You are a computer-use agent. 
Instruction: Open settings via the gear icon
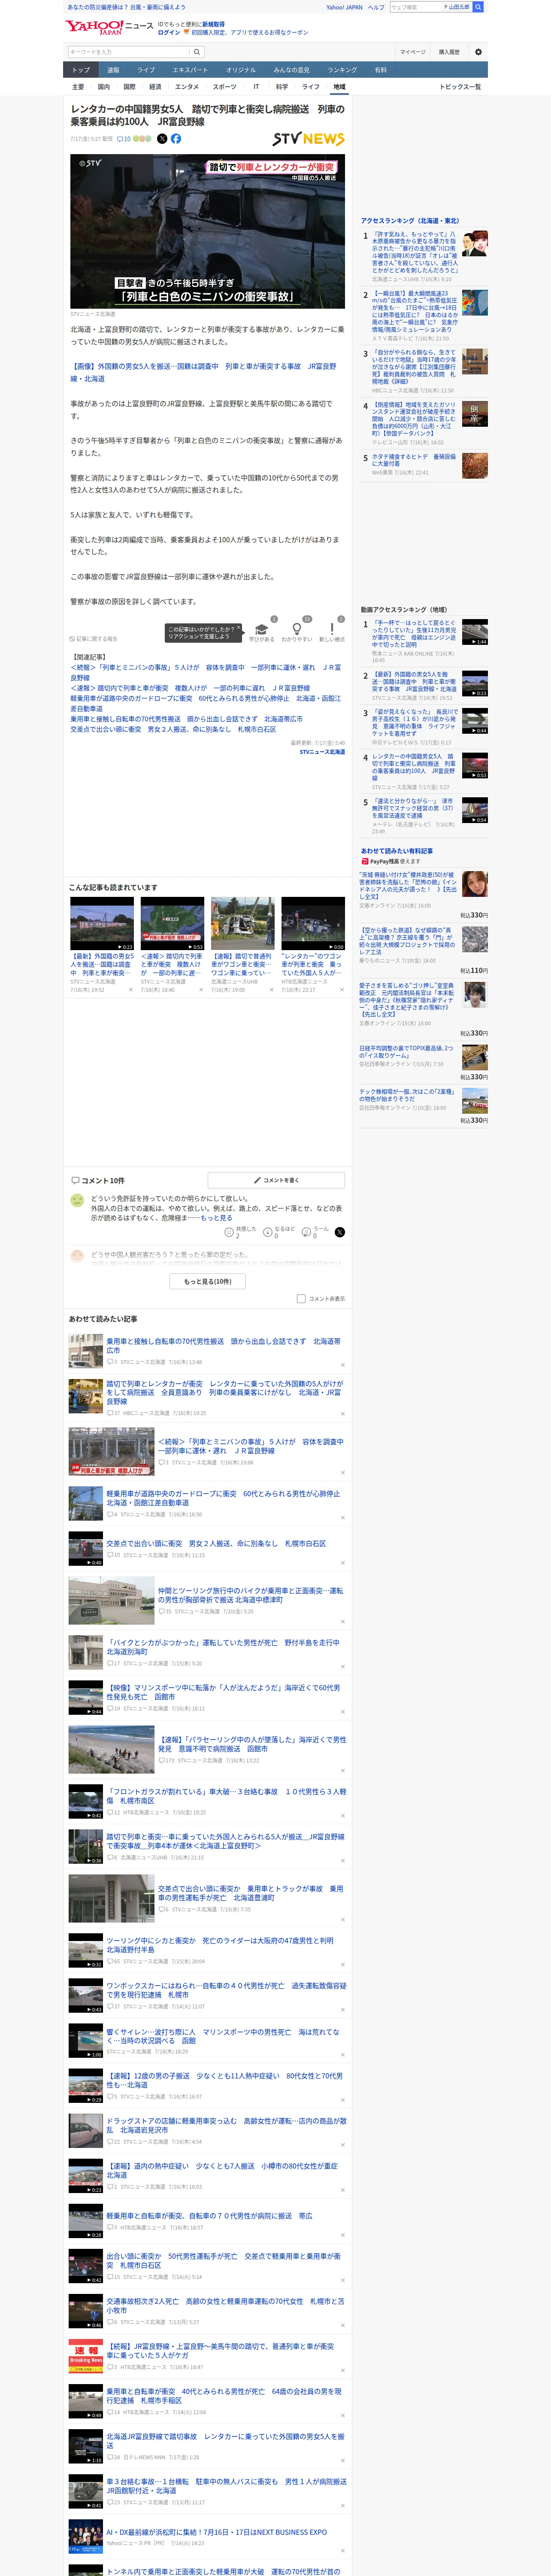point(478,52)
